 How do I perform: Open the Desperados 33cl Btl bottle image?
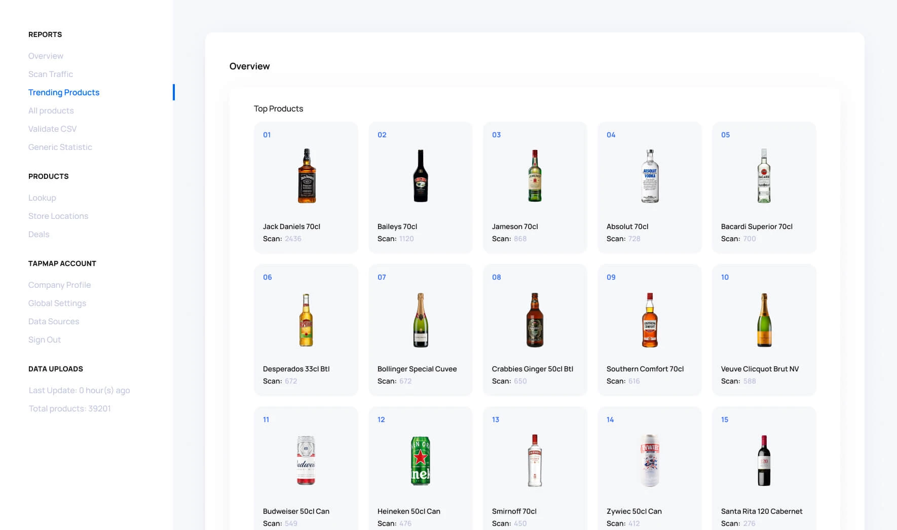[306, 320]
